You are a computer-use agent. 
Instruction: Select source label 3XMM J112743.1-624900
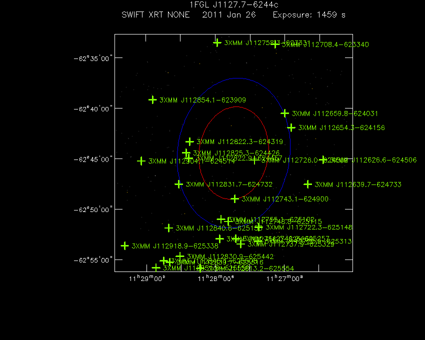pos(285,199)
